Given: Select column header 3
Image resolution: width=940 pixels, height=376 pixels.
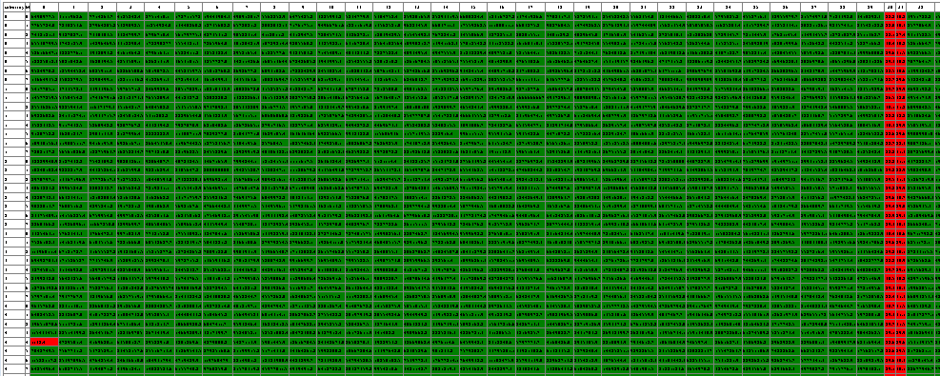Looking at the screenshot, I should 130,8.
